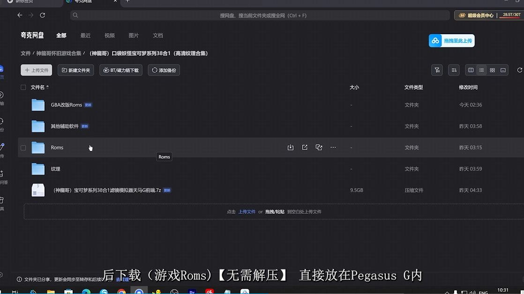Check the select-all checkbox in the header
This screenshot has height=294, width=524.
[x=23, y=87]
